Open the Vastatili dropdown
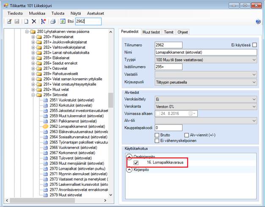Image resolution: width=265 pixels, height=207 pixels. tap(206, 75)
